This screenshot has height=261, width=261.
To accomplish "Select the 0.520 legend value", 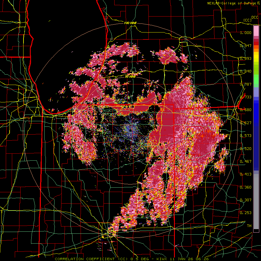I will (246, 149).
